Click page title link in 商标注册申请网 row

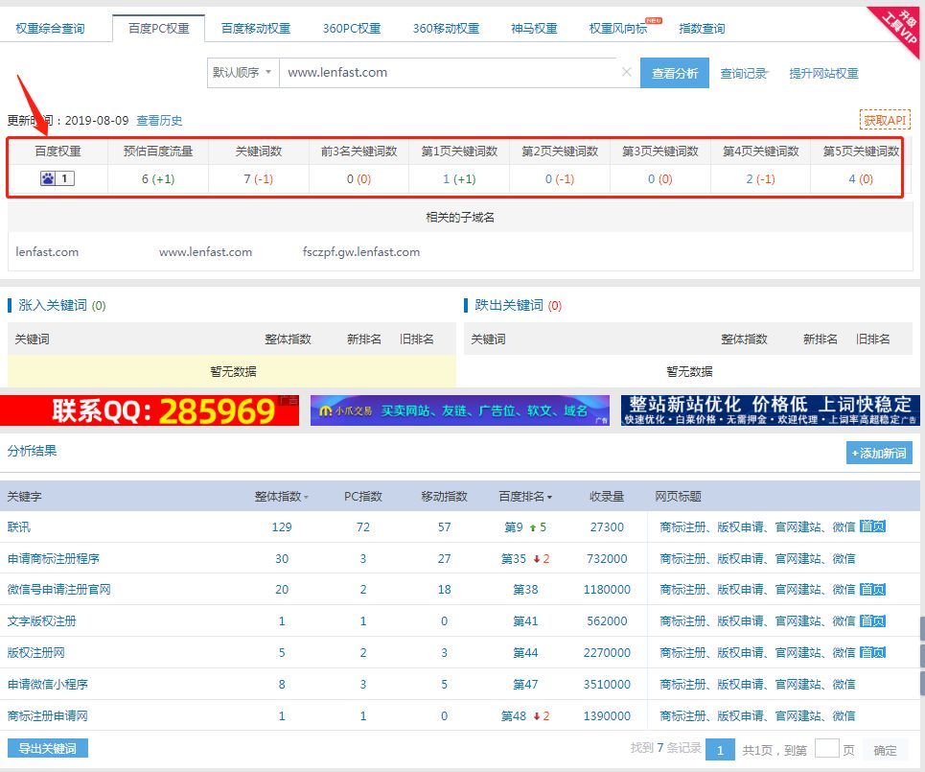click(x=757, y=716)
